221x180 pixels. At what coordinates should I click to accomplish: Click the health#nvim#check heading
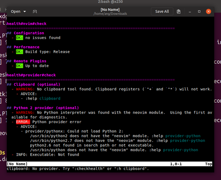pos(27,24)
